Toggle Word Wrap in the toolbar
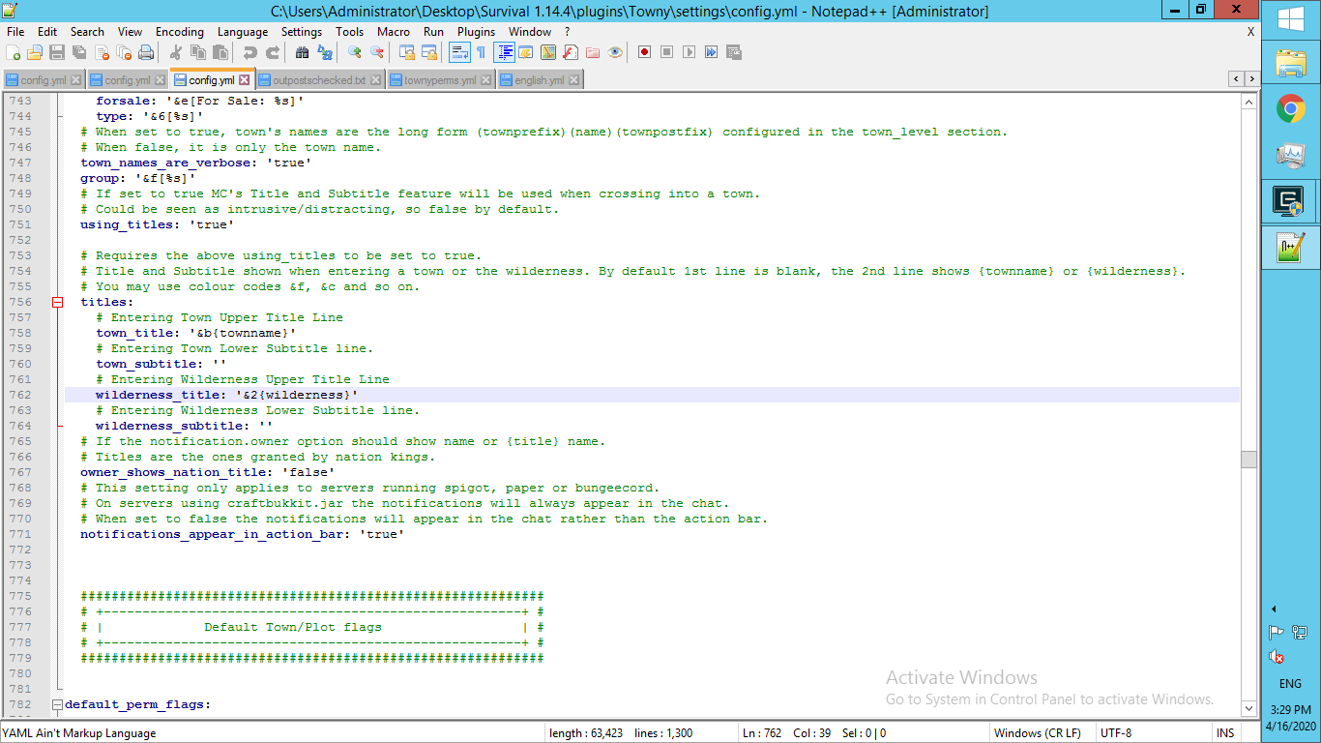Image resolution: width=1321 pixels, height=743 pixels. point(459,52)
